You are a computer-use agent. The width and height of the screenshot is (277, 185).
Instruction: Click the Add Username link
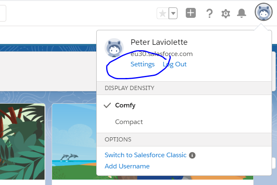(x=127, y=166)
